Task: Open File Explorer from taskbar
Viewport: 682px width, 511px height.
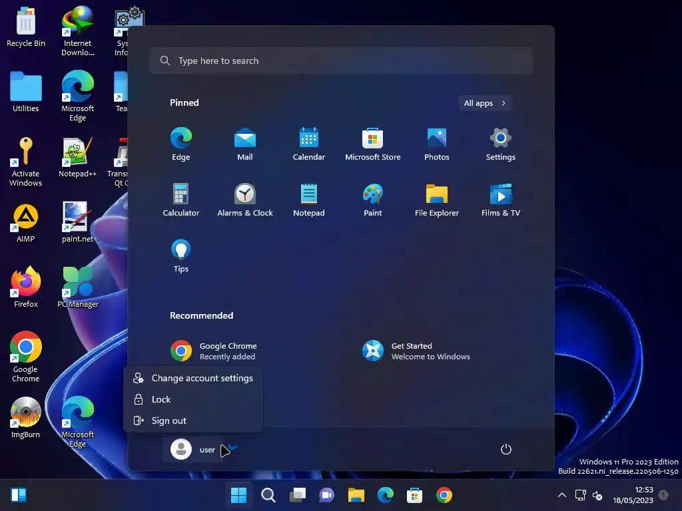Action: (356, 495)
